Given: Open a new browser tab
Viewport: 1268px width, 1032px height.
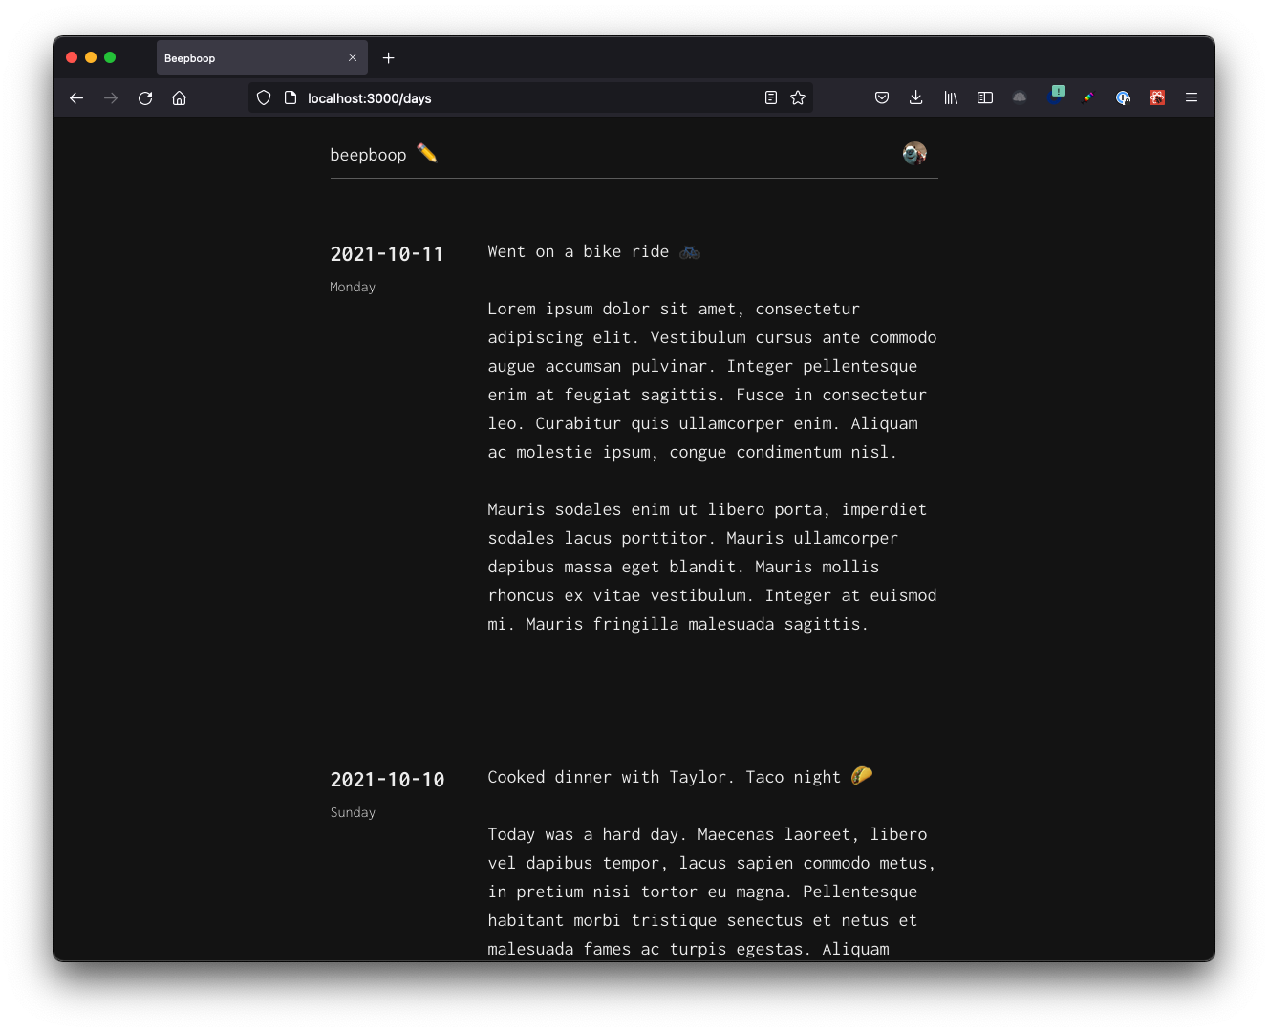Looking at the screenshot, I should (388, 58).
